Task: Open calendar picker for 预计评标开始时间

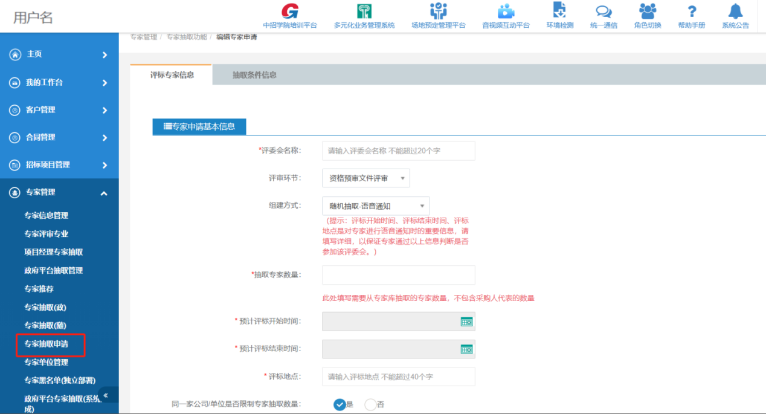Action: (466, 322)
